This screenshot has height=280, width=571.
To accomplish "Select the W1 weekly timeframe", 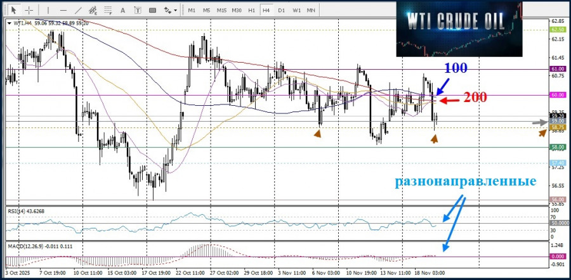I will 296,10.
